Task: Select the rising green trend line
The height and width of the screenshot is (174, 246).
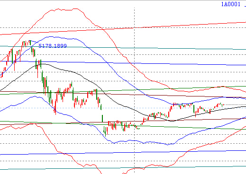Action: tap(123, 90)
